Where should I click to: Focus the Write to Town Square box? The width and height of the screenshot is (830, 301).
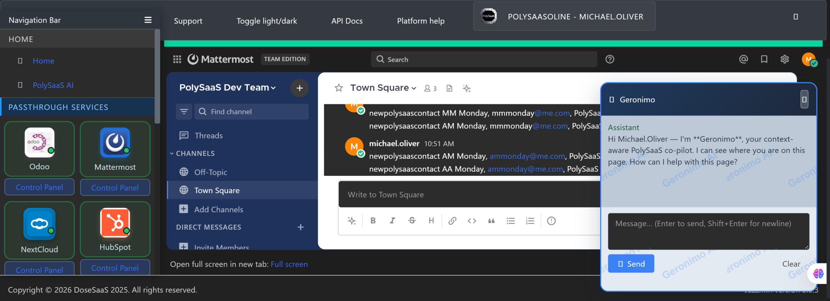tap(469, 195)
